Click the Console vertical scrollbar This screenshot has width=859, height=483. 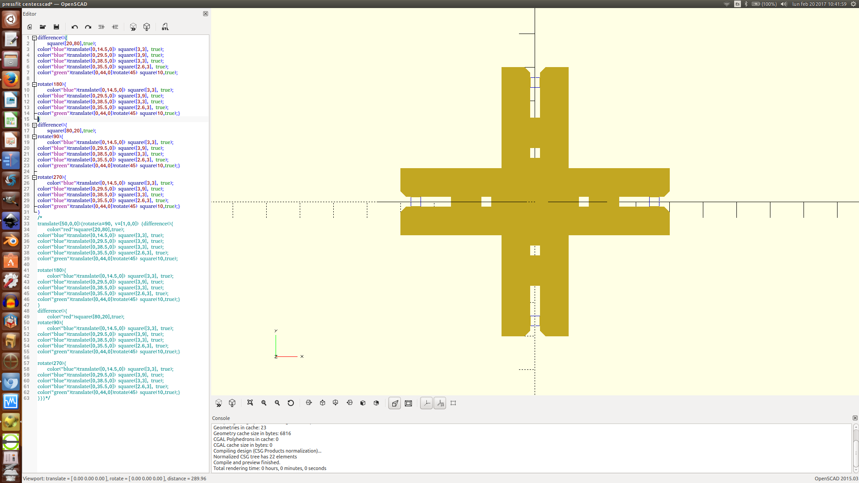tap(855, 448)
